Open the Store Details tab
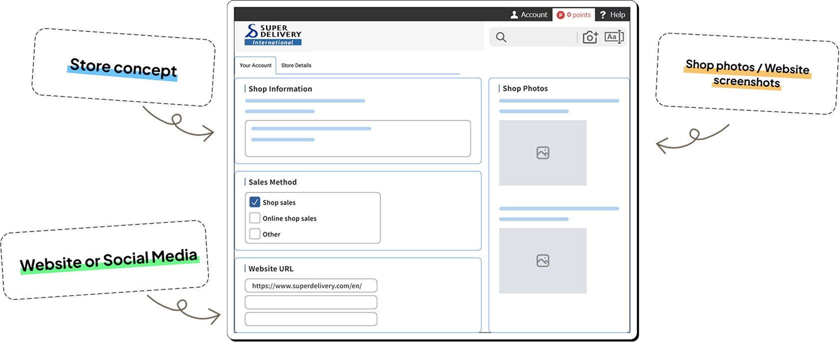 coord(296,65)
